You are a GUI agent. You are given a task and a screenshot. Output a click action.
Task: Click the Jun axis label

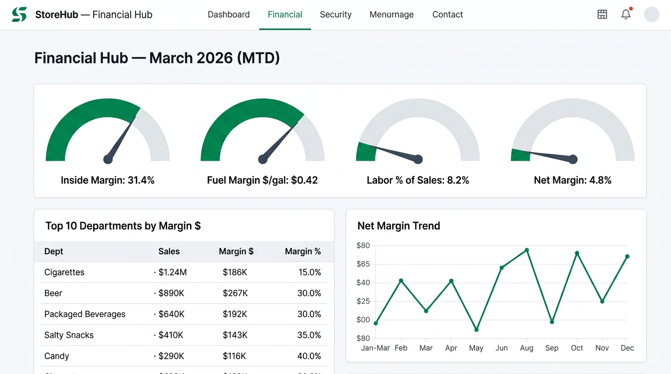pyautogui.click(x=501, y=348)
